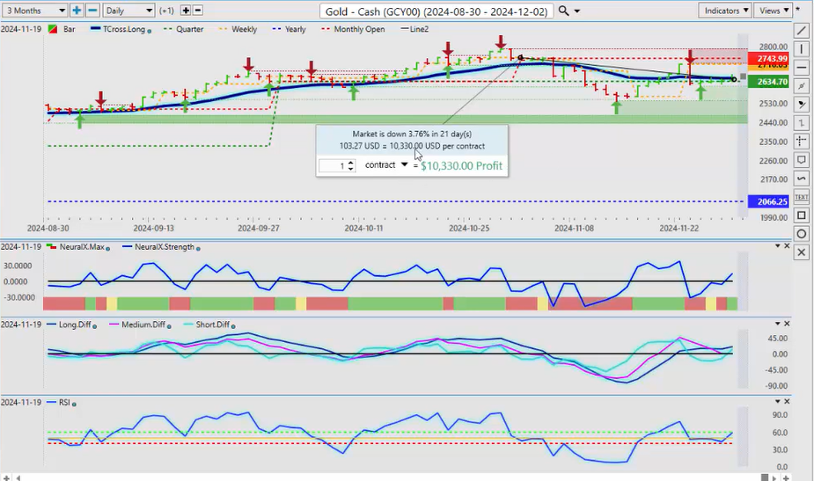The image size is (814, 481).
Task: Click the contract quantity input field
Action: (x=333, y=166)
